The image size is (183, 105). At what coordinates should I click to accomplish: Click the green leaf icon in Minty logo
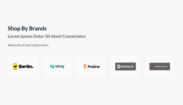coord(52,66)
